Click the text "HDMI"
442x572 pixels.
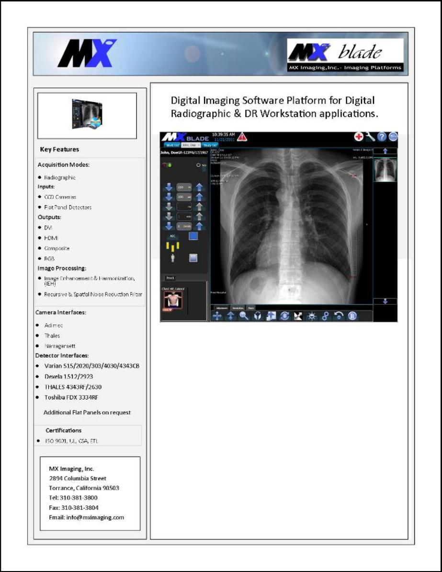(x=51, y=238)
